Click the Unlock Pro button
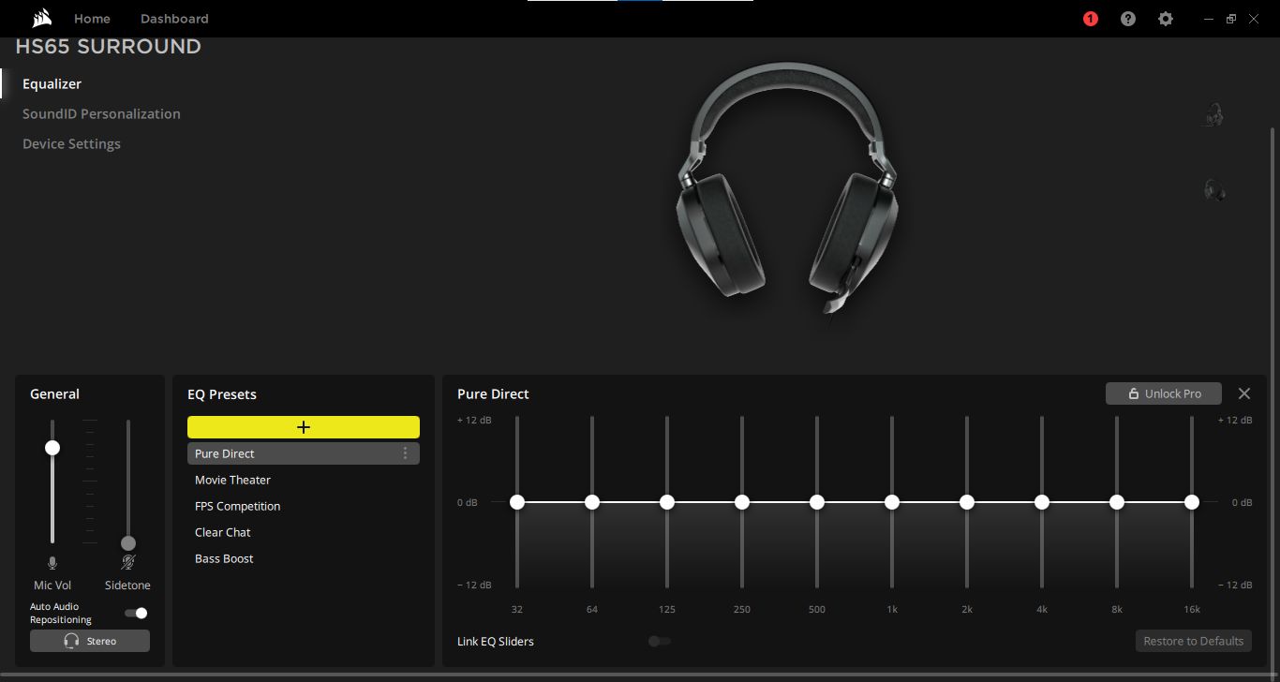1280x682 pixels. pyautogui.click(x=1164, y=393)
